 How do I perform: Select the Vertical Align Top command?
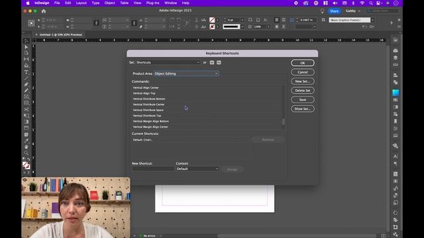pos(144,93)
